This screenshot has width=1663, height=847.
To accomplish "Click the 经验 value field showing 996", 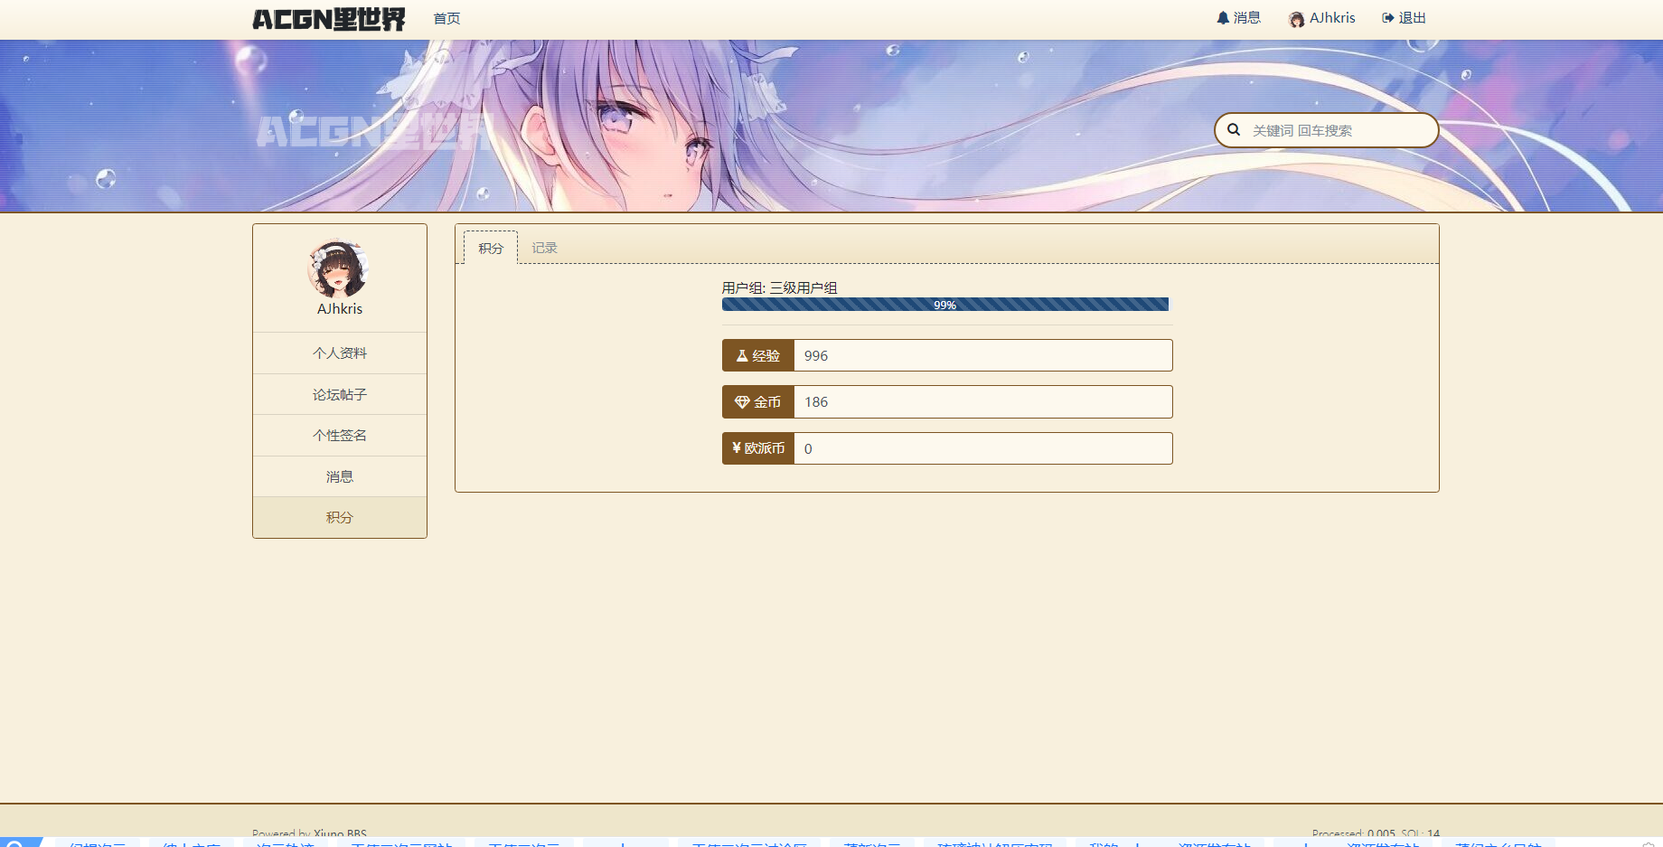I will coord(983,355).
